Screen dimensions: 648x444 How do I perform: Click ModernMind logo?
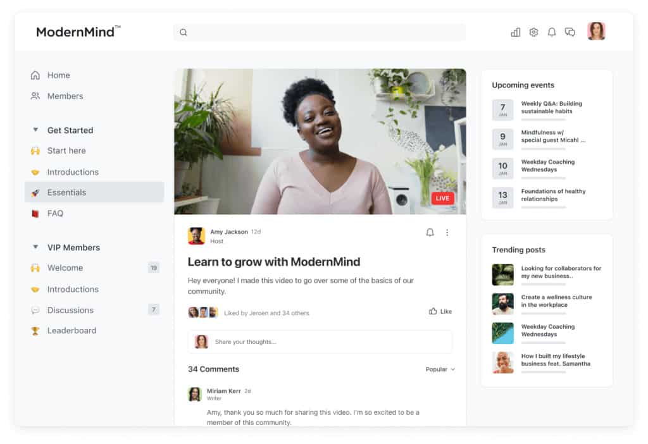pyautogui.click(x=78, y=32)
